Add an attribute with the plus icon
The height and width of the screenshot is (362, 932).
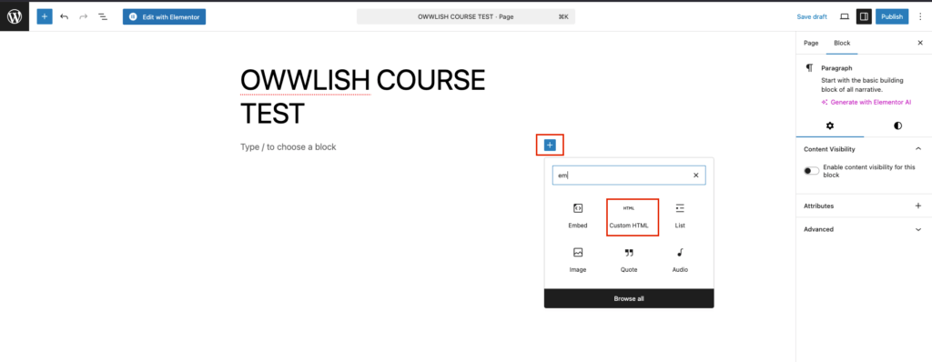[918, 206]
